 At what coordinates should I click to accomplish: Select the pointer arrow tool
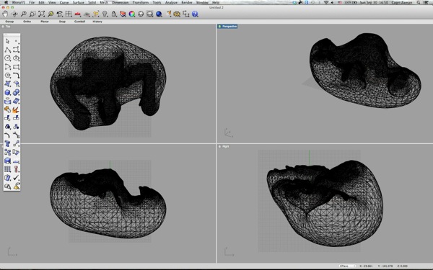[7, 41]
